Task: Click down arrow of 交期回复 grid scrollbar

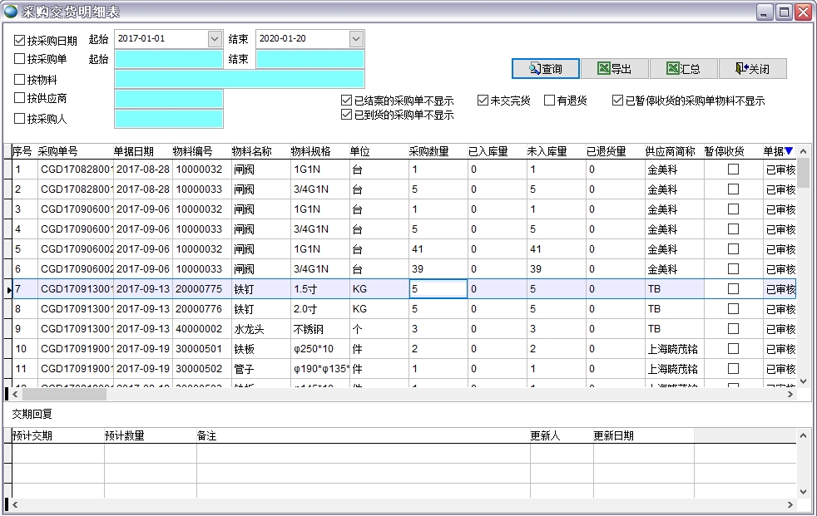Action: click(x=804, y=491)
